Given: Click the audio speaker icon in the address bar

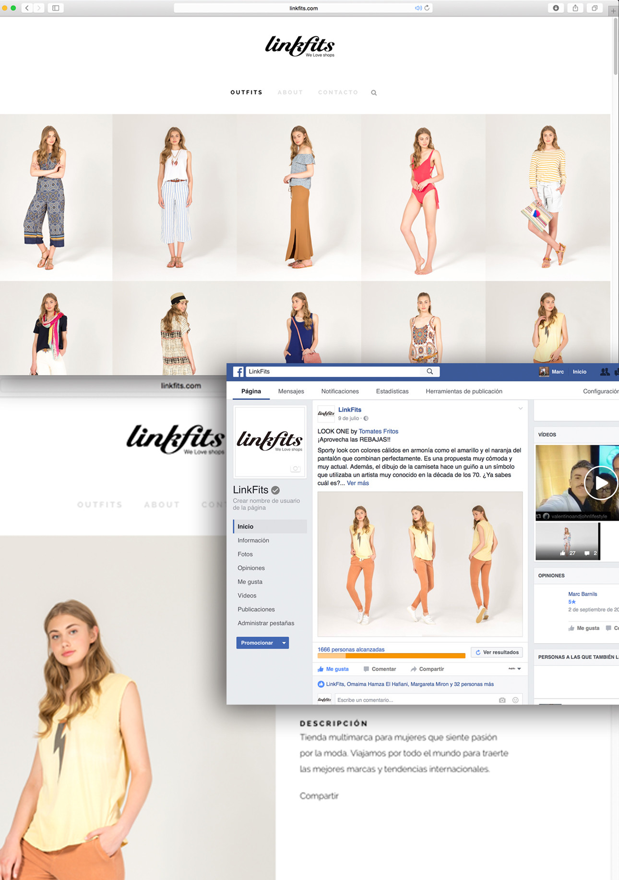Looking at the screenshot, I should pyautogui.click(x=418, y=8).
